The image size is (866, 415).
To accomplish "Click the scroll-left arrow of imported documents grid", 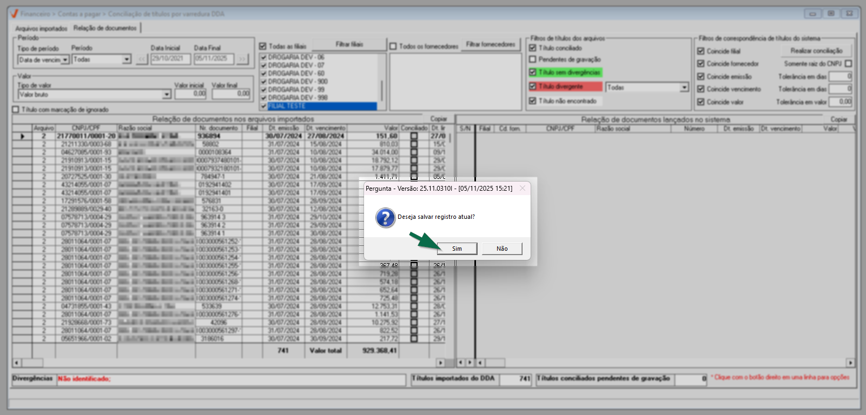I will click(17, 363).
